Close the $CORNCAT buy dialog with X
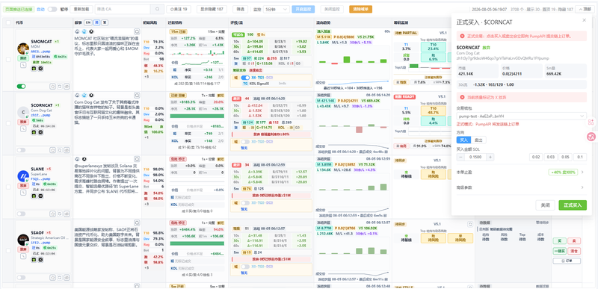 [584, 20]
